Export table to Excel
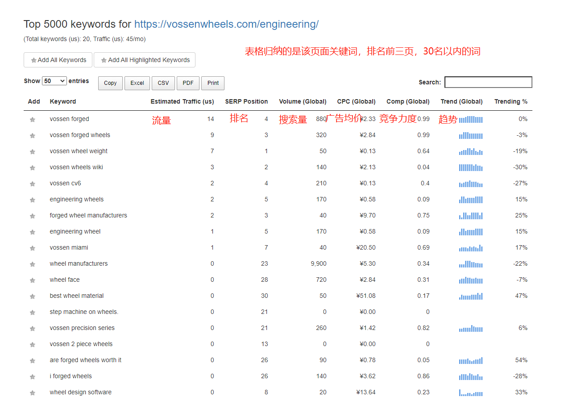 pos(137,83)
